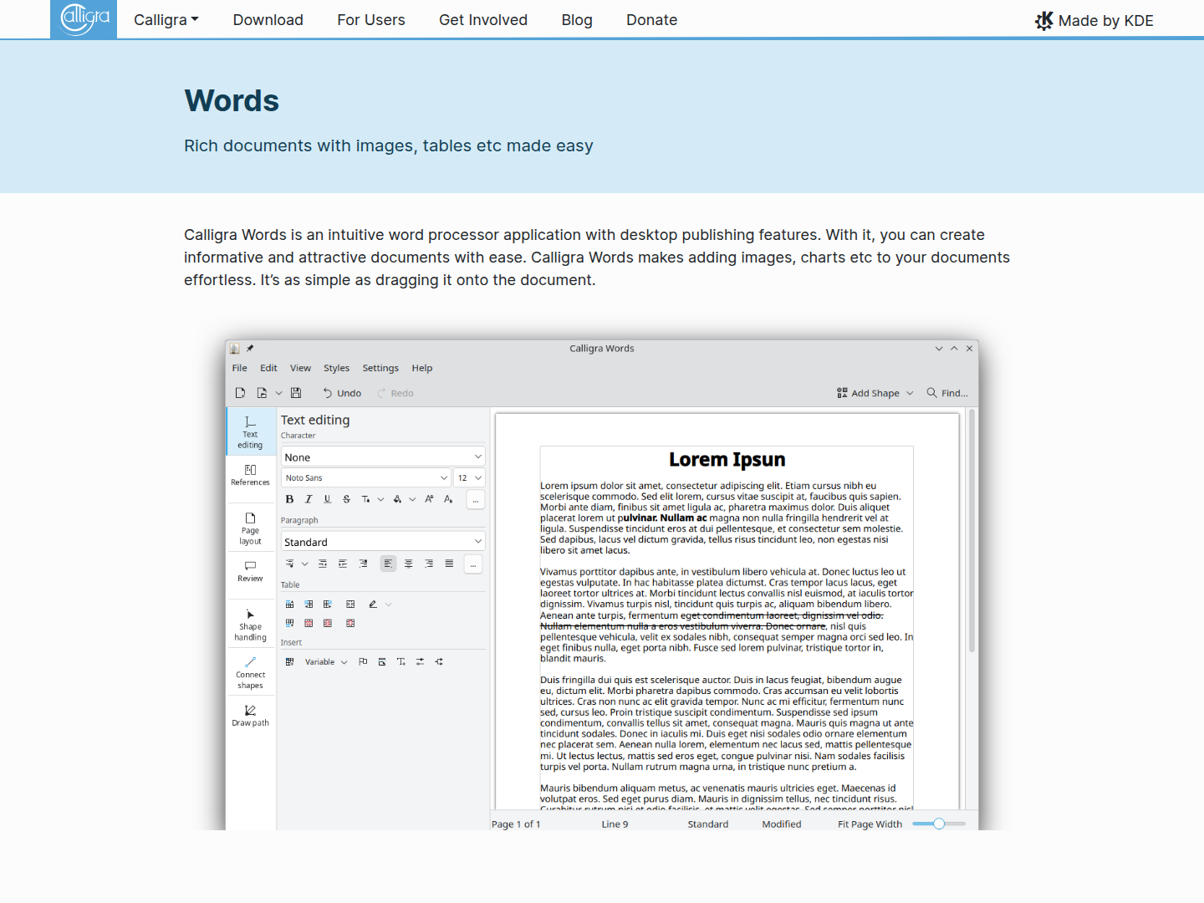Open the Standard paragraph style dropdown

point(383,542)
